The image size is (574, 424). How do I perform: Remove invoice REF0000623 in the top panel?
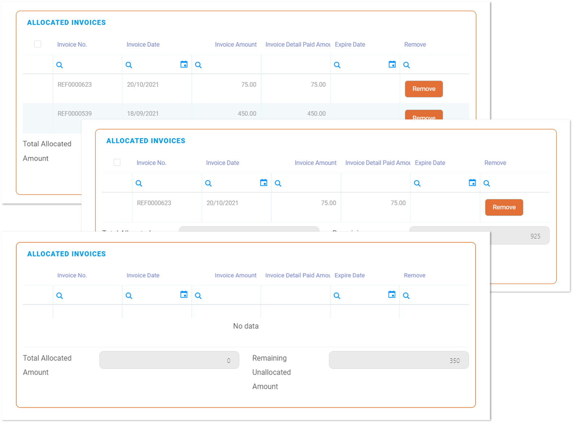424,89
